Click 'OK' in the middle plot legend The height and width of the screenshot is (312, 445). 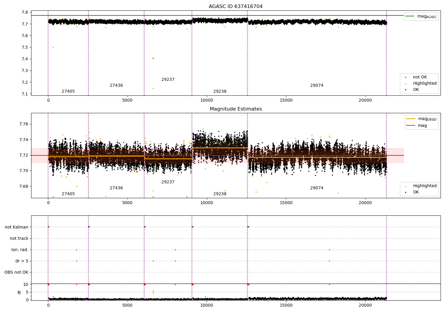(416, 192)
